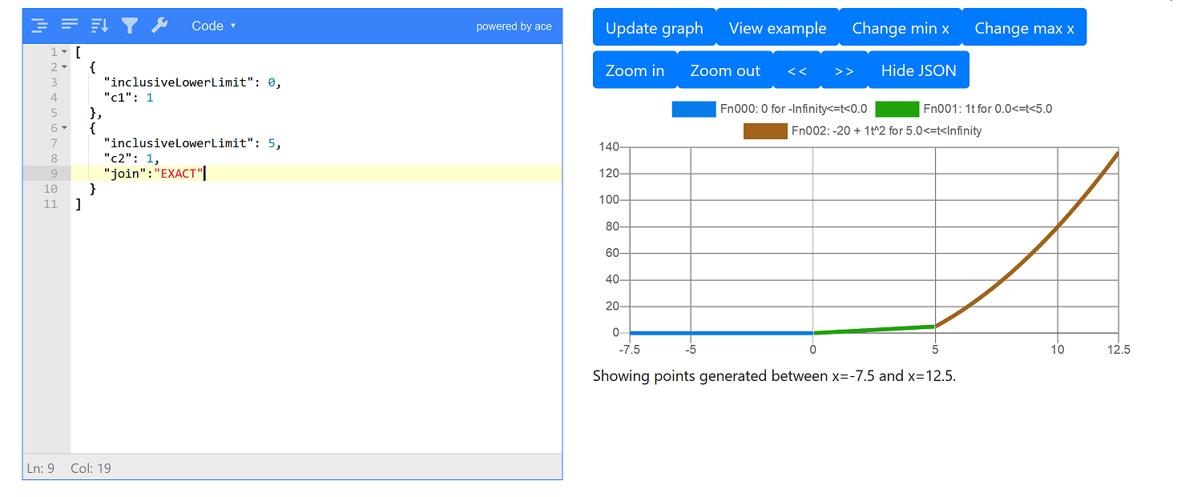Toggle Fn002 brown legend swatch
Viewport: 1177px width, 497px height.
(x=765, y=131)
